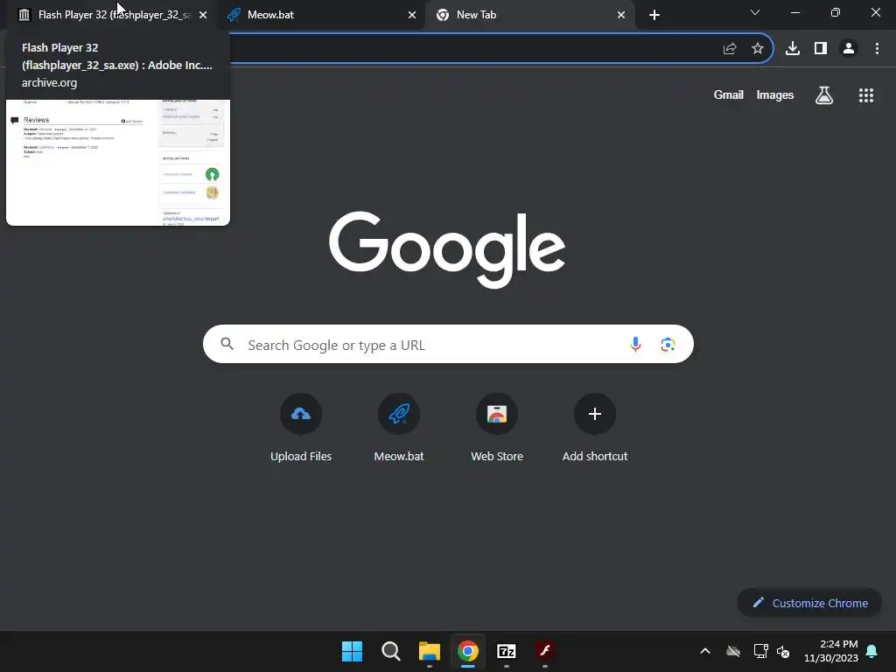The height and width of the screenshot is (672, 896).
Task: Open the Search Labs flask icon
Action: pos(824,94)
